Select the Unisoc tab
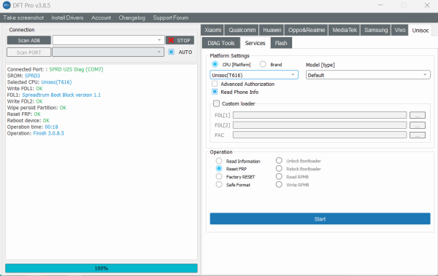438x276 pixels. (x=420, y=30)
